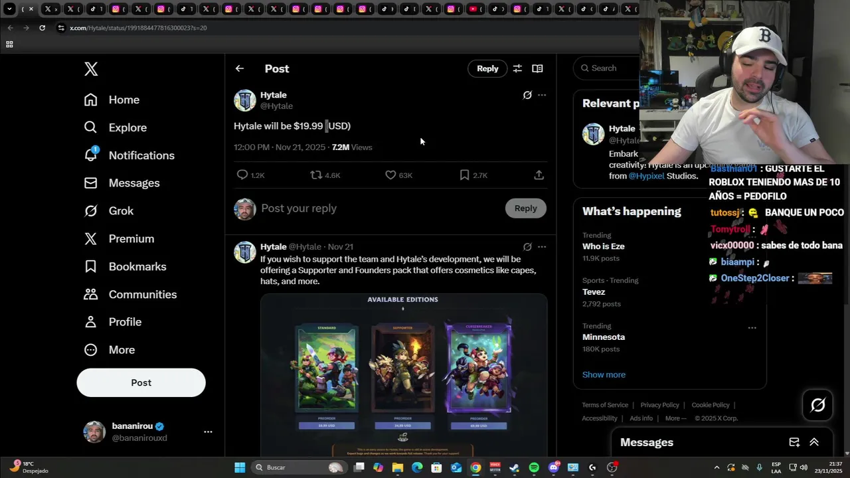850x478 pixels.
Task: Click the share icon on main post
Action: pyautogui.click(x=539, y=175)
